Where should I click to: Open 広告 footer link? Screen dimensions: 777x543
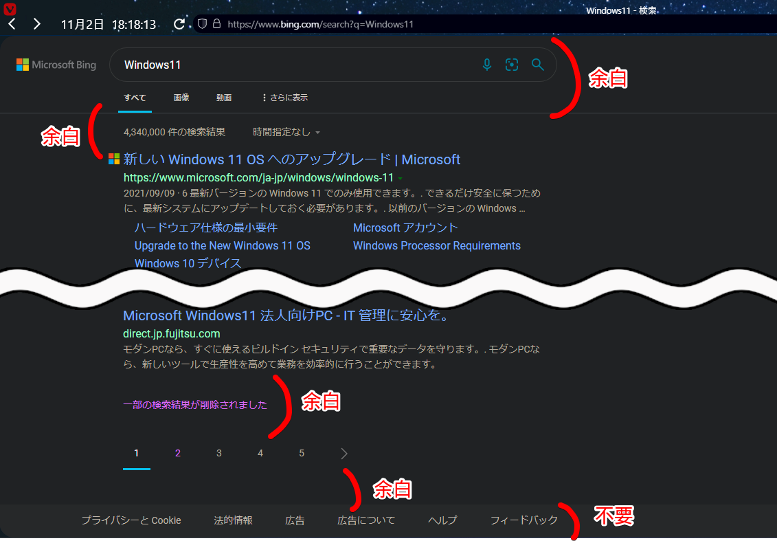pyautogui.click(x=295, y=520)
